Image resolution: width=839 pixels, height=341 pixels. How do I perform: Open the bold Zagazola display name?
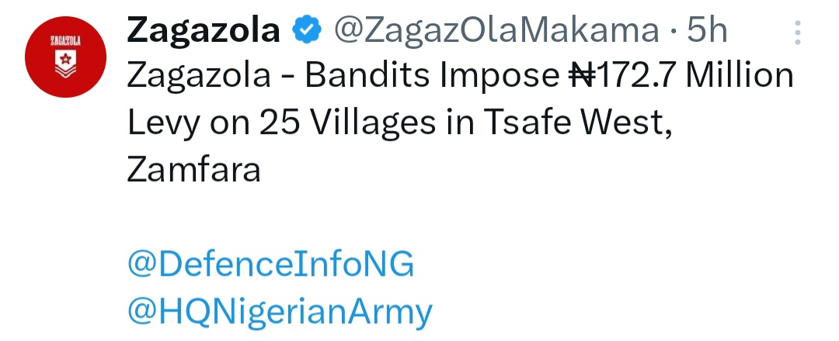203,33
